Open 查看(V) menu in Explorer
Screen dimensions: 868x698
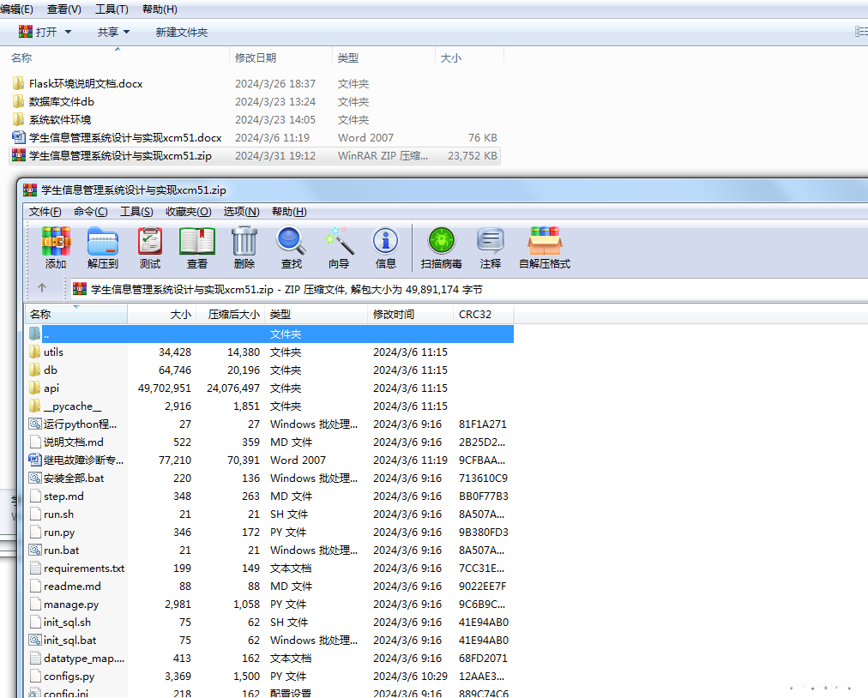coord(64,9)
